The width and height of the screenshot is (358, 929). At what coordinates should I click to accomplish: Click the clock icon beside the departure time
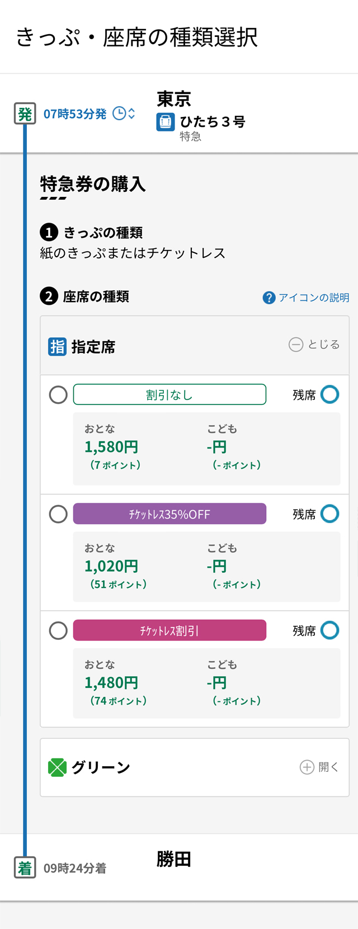pyautogui.click(x=119, y=114)
